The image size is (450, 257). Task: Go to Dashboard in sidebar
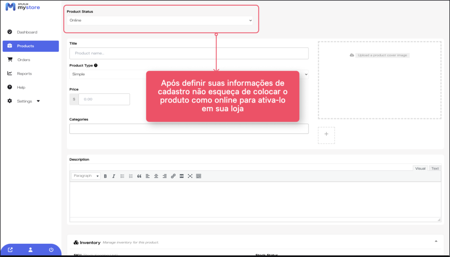coord(27,32)
